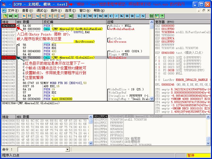Run the program with the play icon
This screenshot has height=159, width=212.
tap(24, 16)
